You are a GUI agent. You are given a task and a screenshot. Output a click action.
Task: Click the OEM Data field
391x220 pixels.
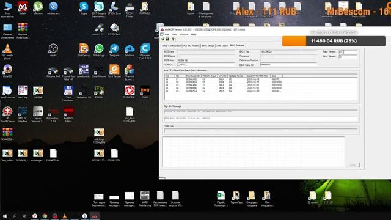(261, 131)
